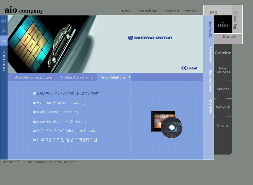Click the DAEWOO MOTOR logo
Image resolution: width=253 pixels, height=185 pixels.
tap(150, 38)
